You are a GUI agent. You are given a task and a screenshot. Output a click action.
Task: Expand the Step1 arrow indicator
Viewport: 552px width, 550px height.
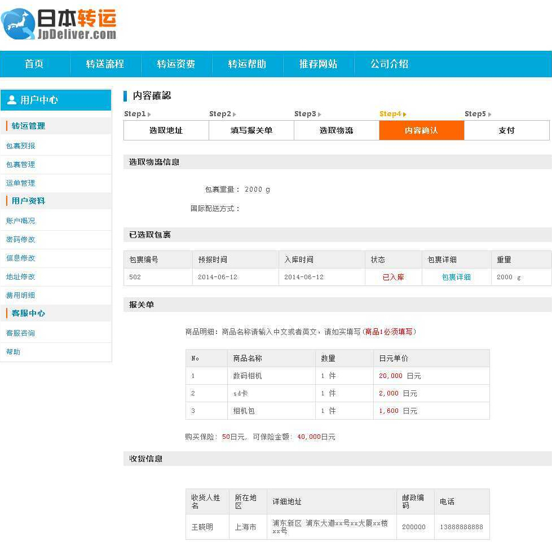point(148,114)
